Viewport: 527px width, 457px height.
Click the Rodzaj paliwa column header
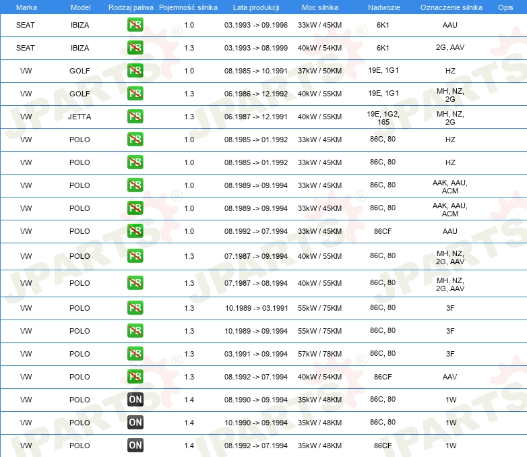click(x=131, y=7)
